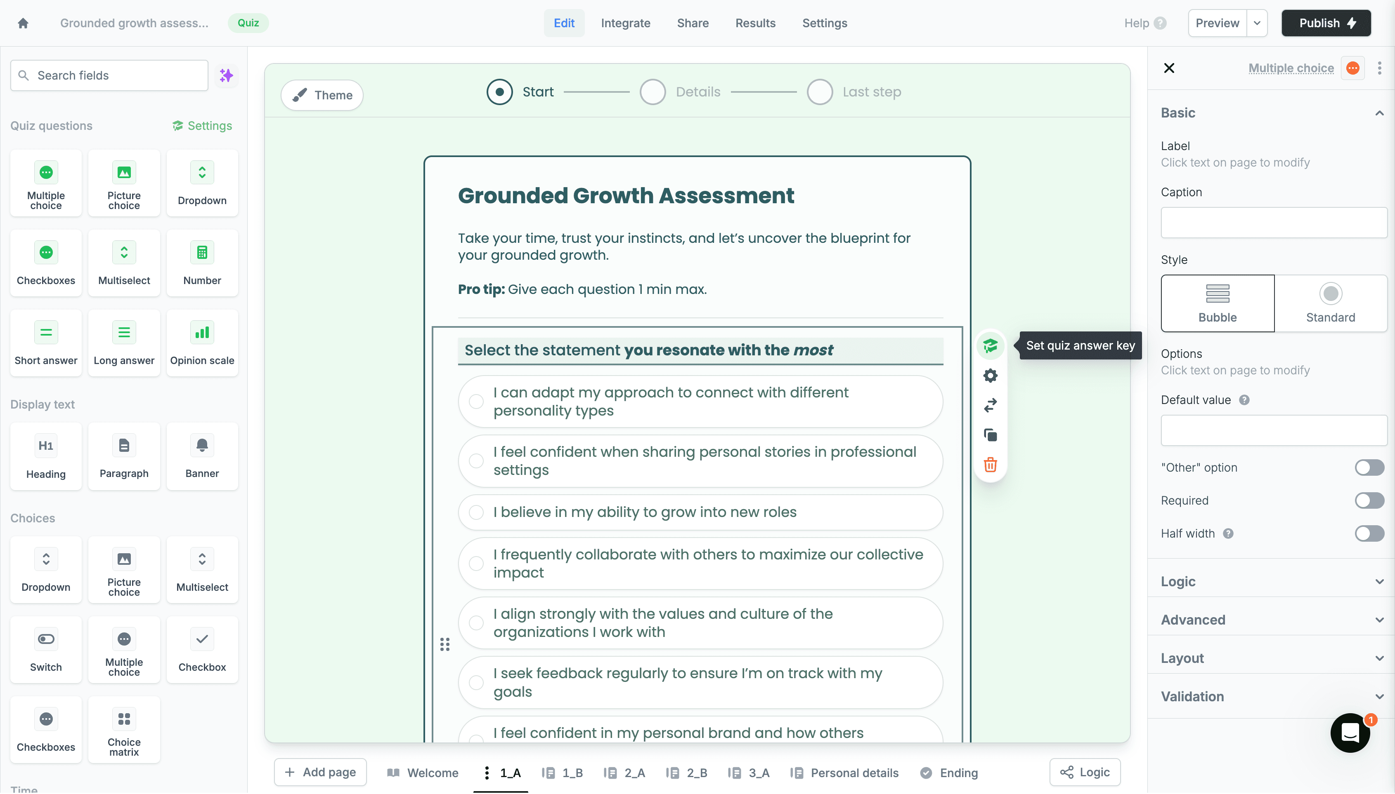Click the Add page button
Image resolution: width=1395 pixels, height=794 pixels.
point(320,772)
